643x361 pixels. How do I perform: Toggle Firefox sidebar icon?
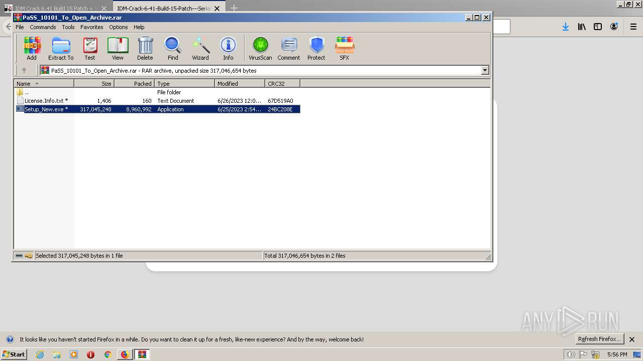coord(598,27)
